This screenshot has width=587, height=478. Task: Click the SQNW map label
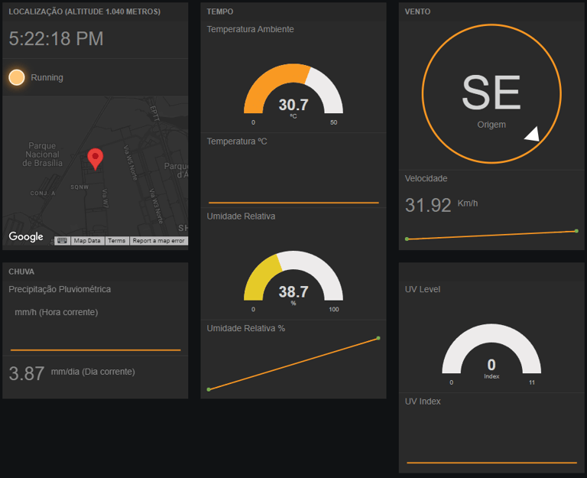[79, 187]
